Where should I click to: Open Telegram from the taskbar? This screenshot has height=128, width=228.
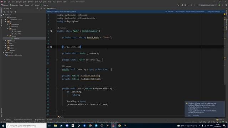point(96,126)
